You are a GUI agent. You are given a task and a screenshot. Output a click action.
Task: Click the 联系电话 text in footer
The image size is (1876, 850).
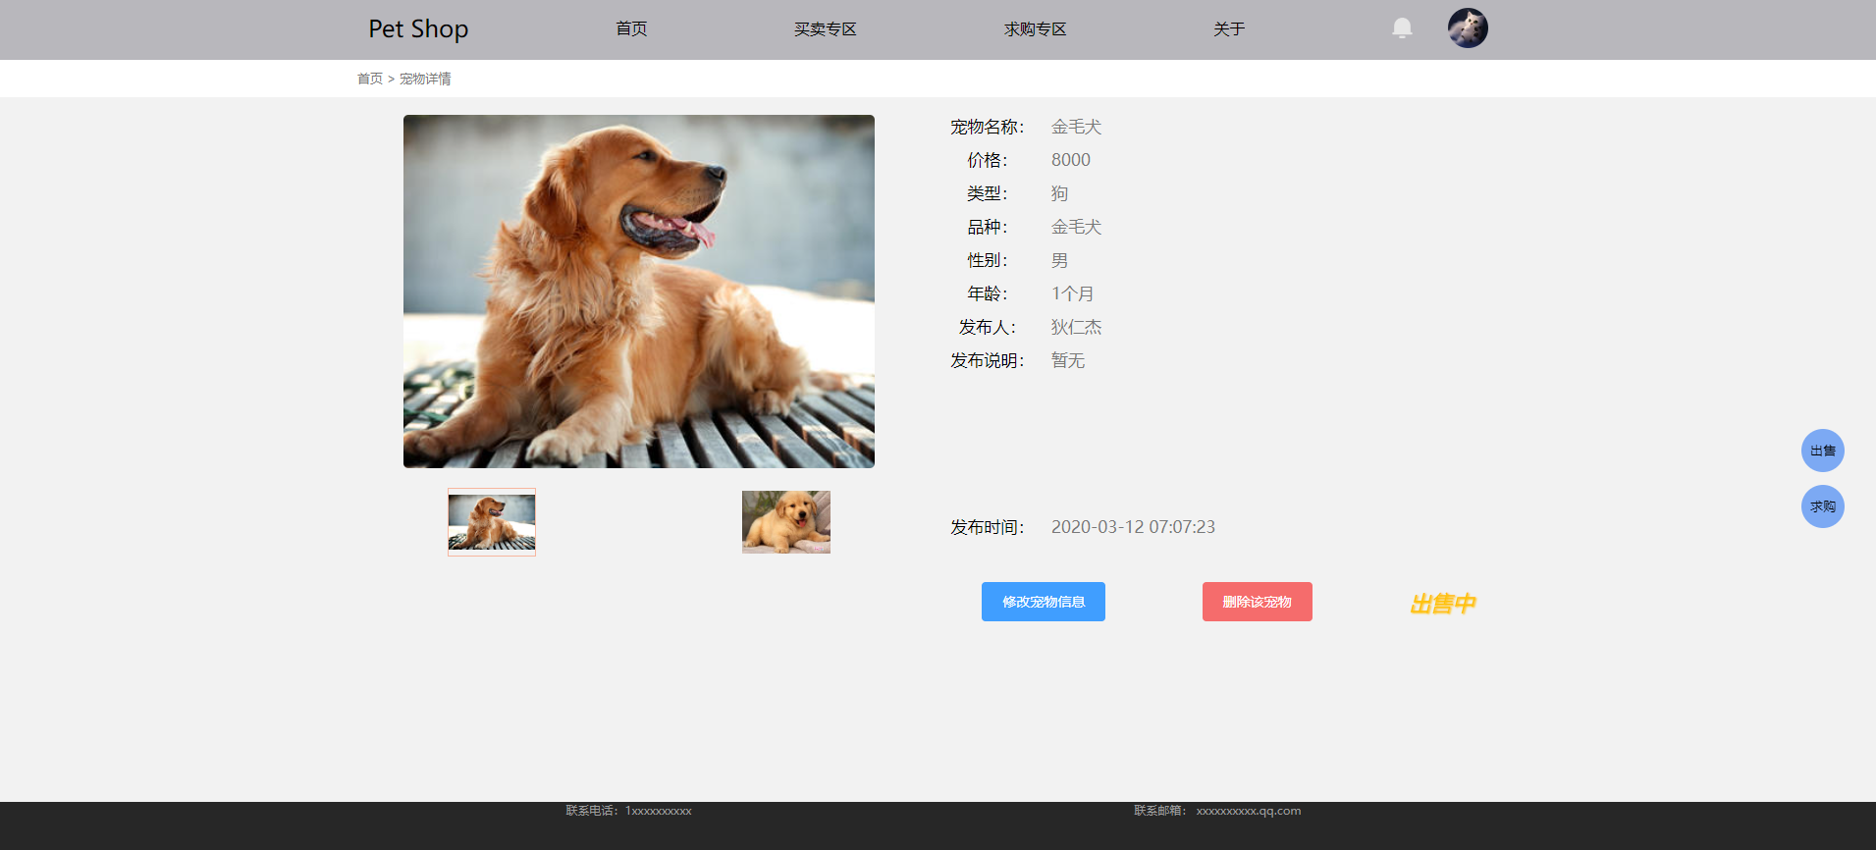[x=628, y=811]
